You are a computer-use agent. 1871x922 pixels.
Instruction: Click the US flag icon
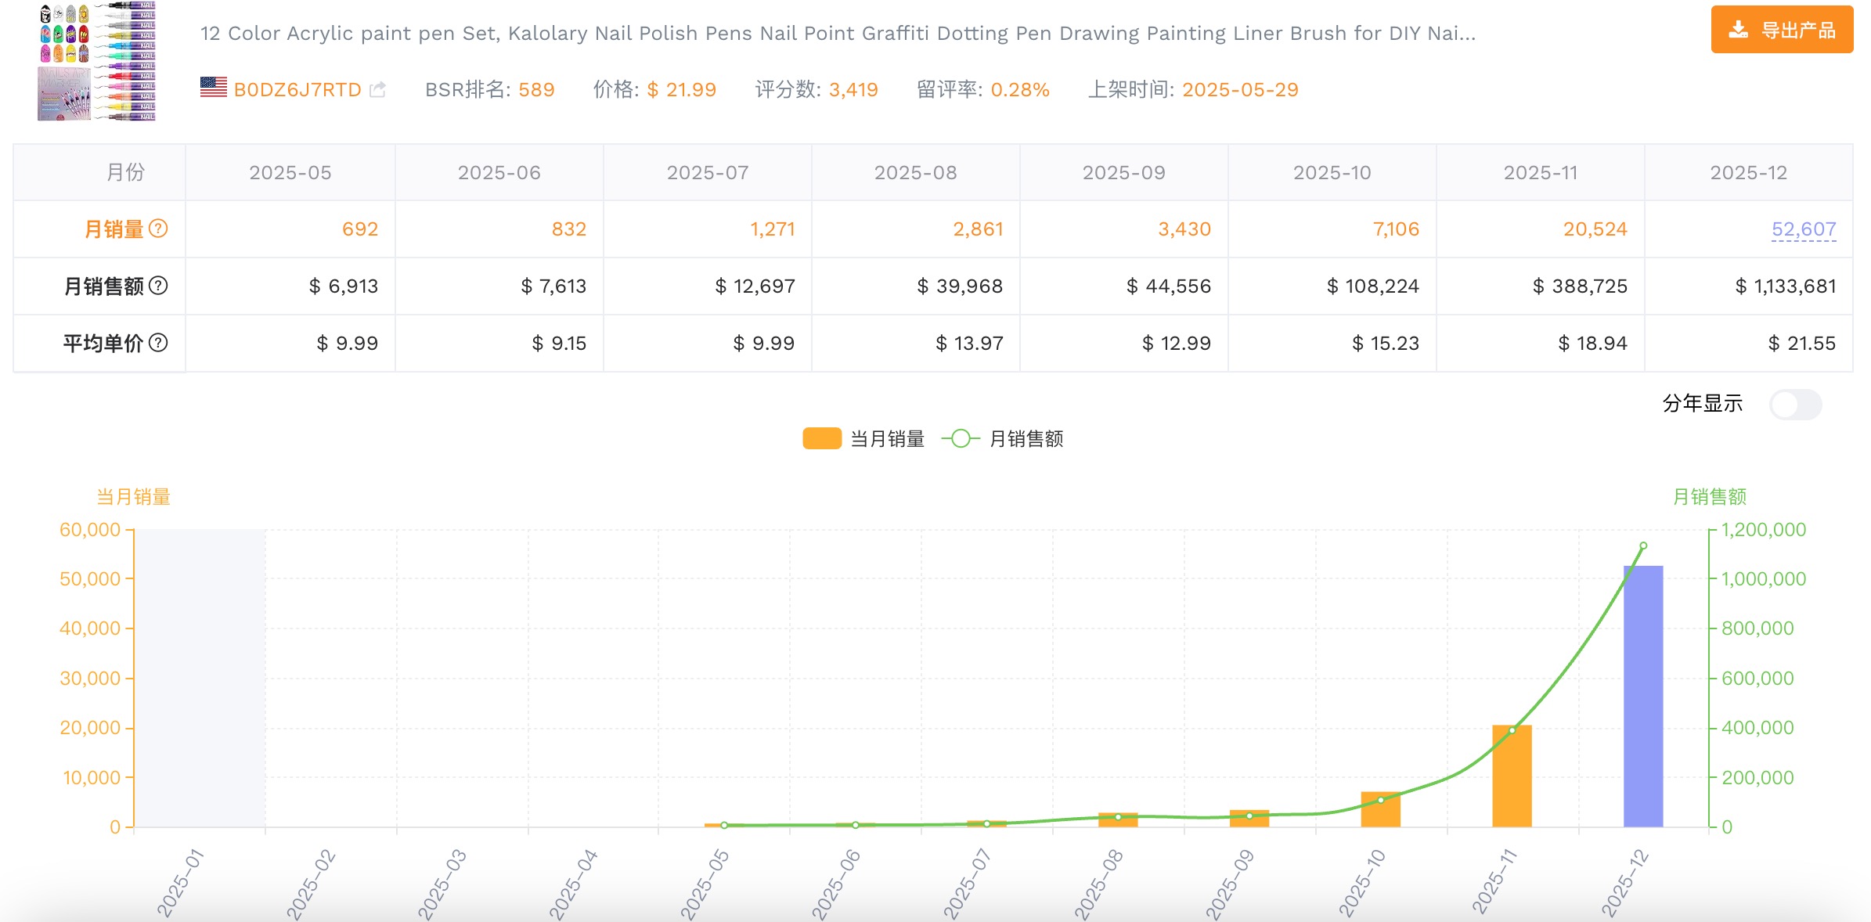pyautogui.click(x=213, y=88)
